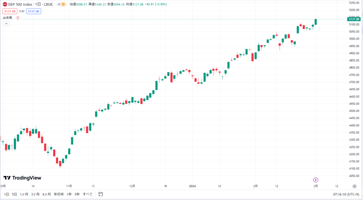
Task: Select the 1日 time range
Action: point(6,194)
